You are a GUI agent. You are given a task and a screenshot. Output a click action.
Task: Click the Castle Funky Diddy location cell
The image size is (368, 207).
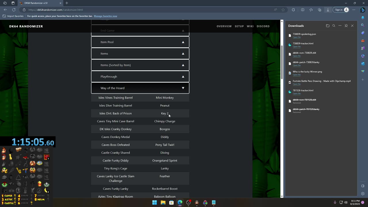pyautogui.click(x=116, y=160)
